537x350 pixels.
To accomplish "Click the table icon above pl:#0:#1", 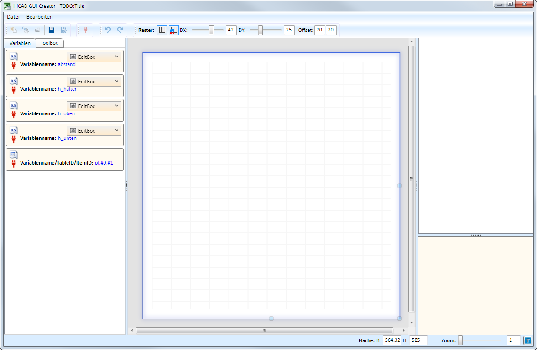I will click(x=14, y=154).
